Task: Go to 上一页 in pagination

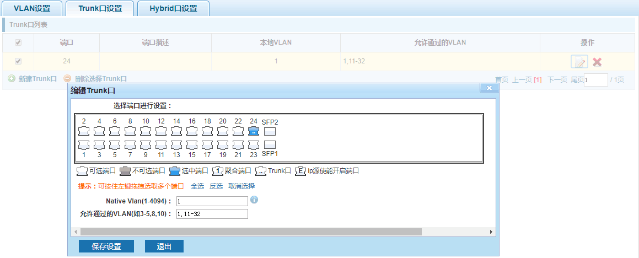Action: tap(522, 80)
